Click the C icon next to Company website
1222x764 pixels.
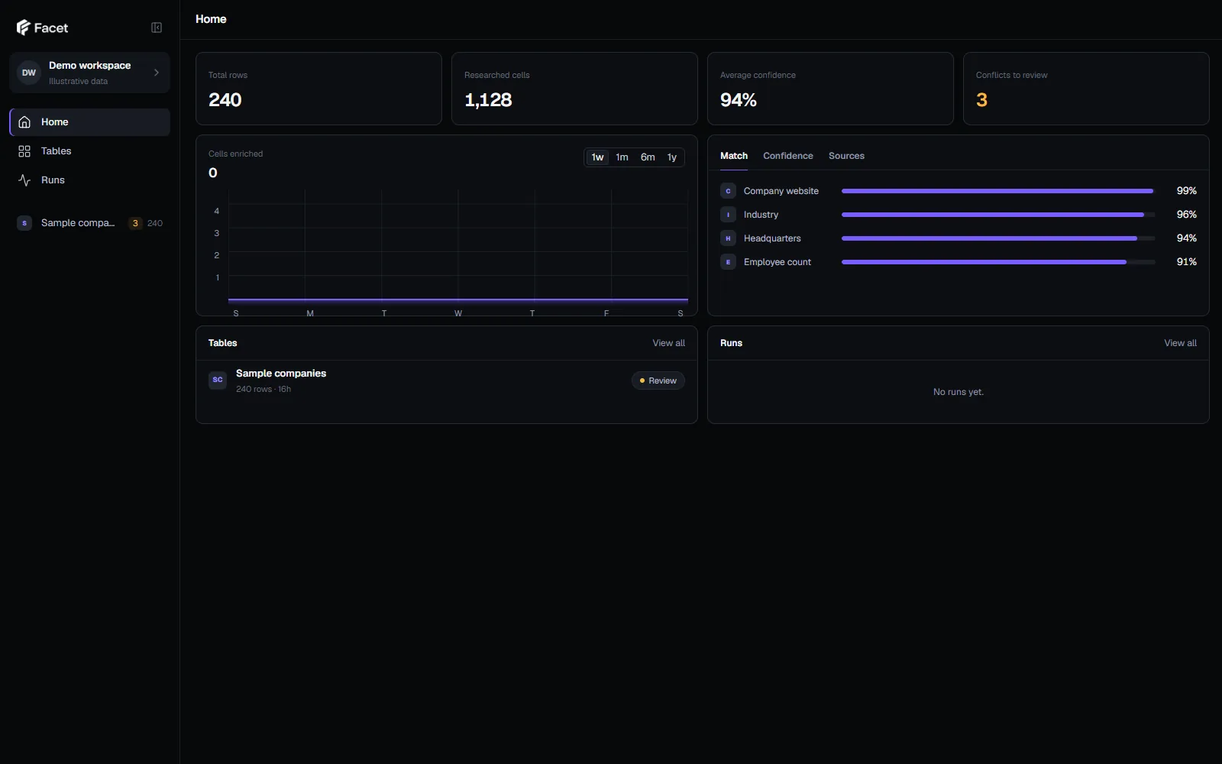click(x=728, y=191)
